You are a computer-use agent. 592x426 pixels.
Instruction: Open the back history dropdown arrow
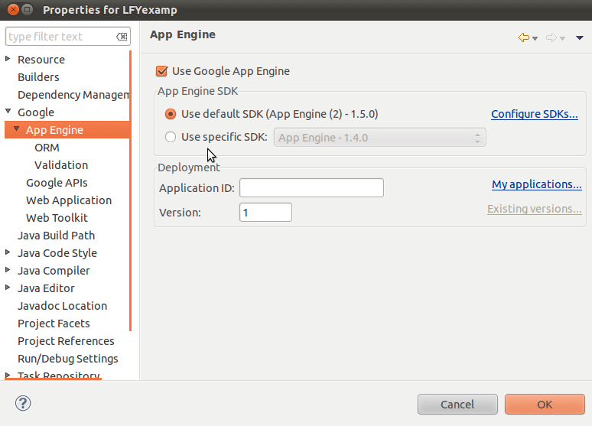click(x=535, y=38)
